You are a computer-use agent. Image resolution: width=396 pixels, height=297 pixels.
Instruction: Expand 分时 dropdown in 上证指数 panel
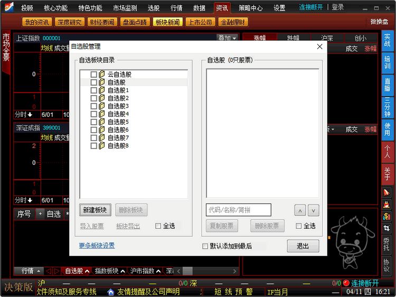tap(23, 115)
